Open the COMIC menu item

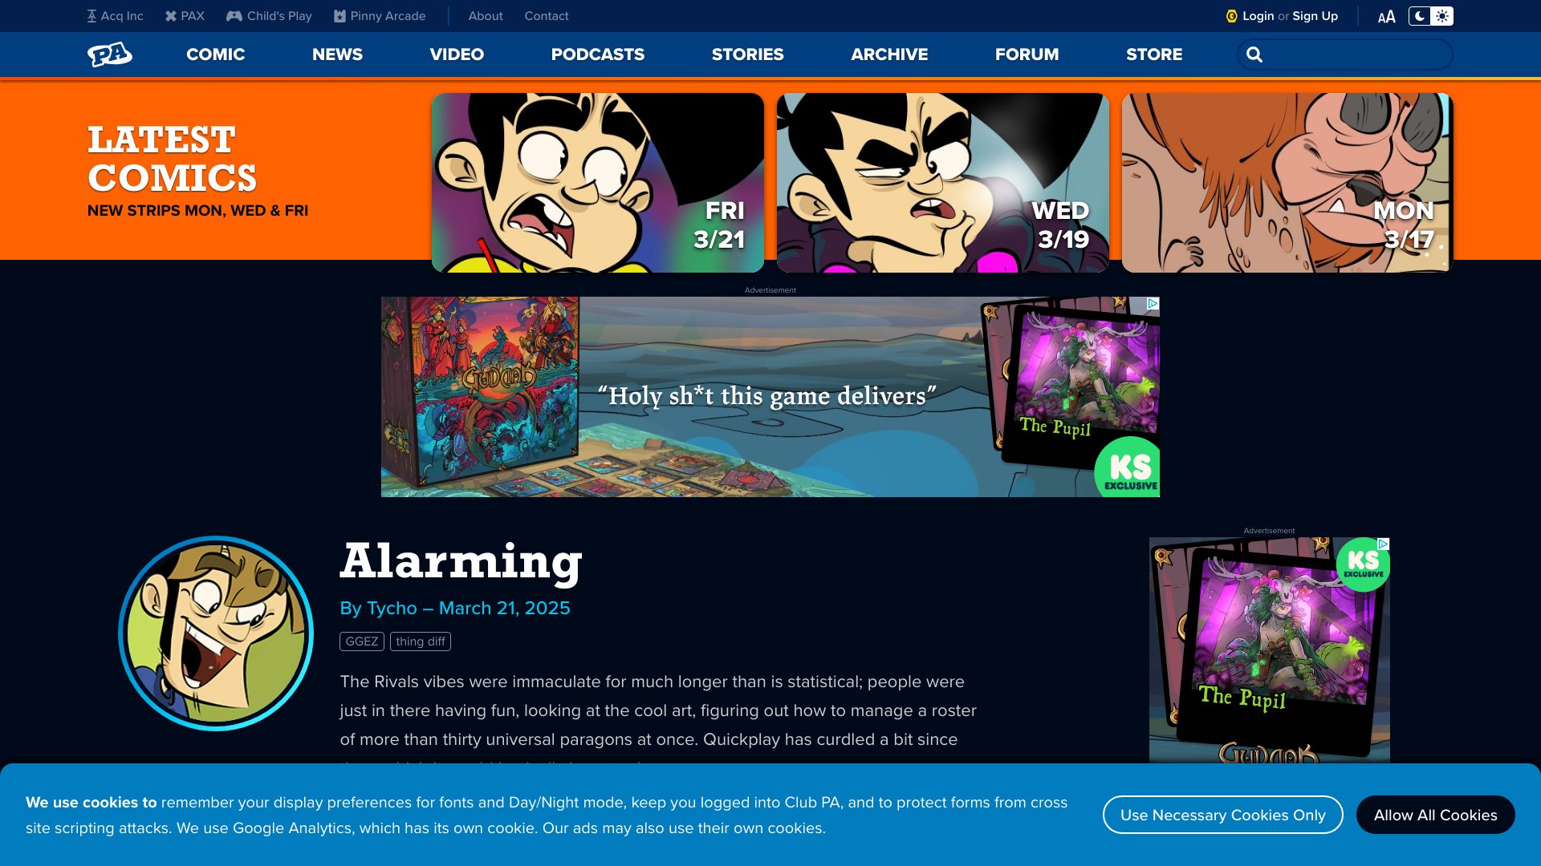[216, 55]
